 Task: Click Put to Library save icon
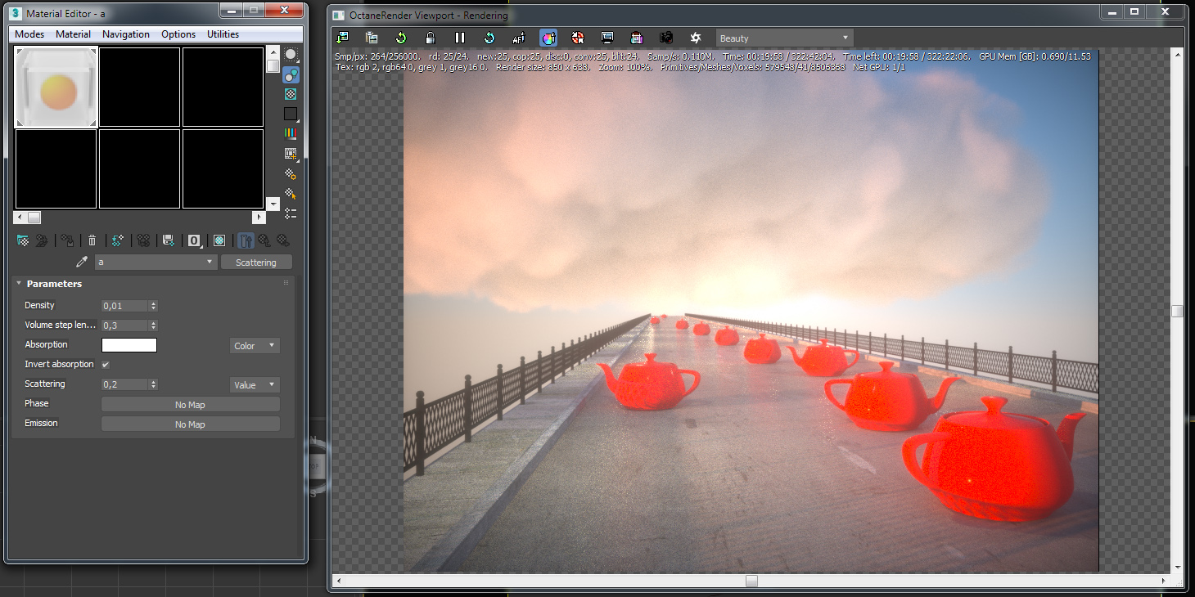coord(169,240)
